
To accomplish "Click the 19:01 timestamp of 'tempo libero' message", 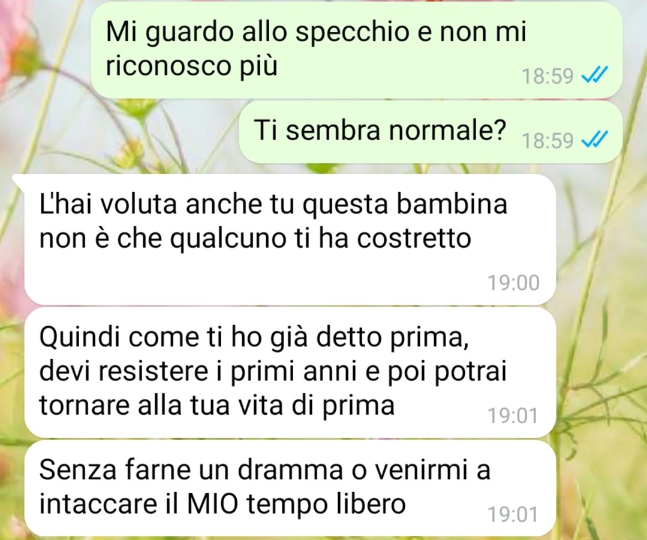I will point(513,515).
